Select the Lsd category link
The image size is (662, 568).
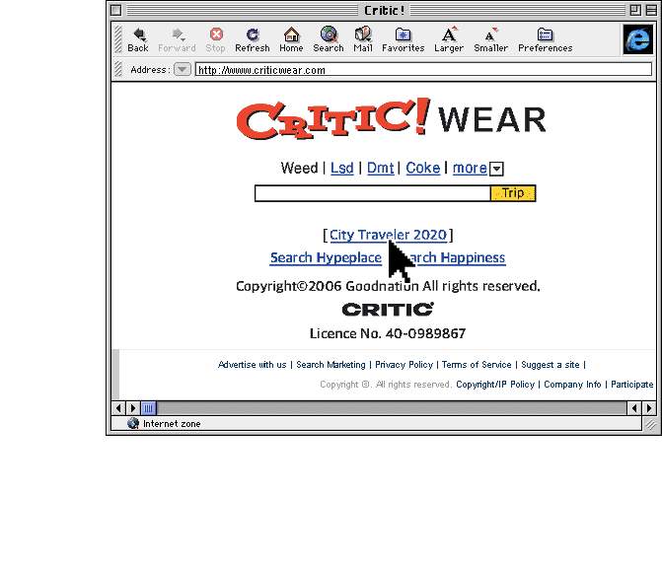click(341, 168)
